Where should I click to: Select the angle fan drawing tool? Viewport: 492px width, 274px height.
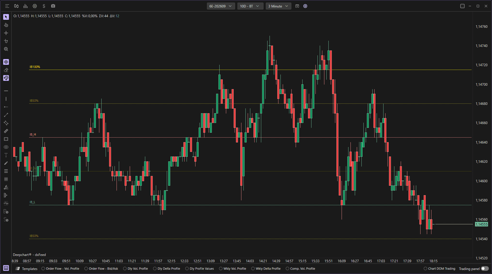6,187
